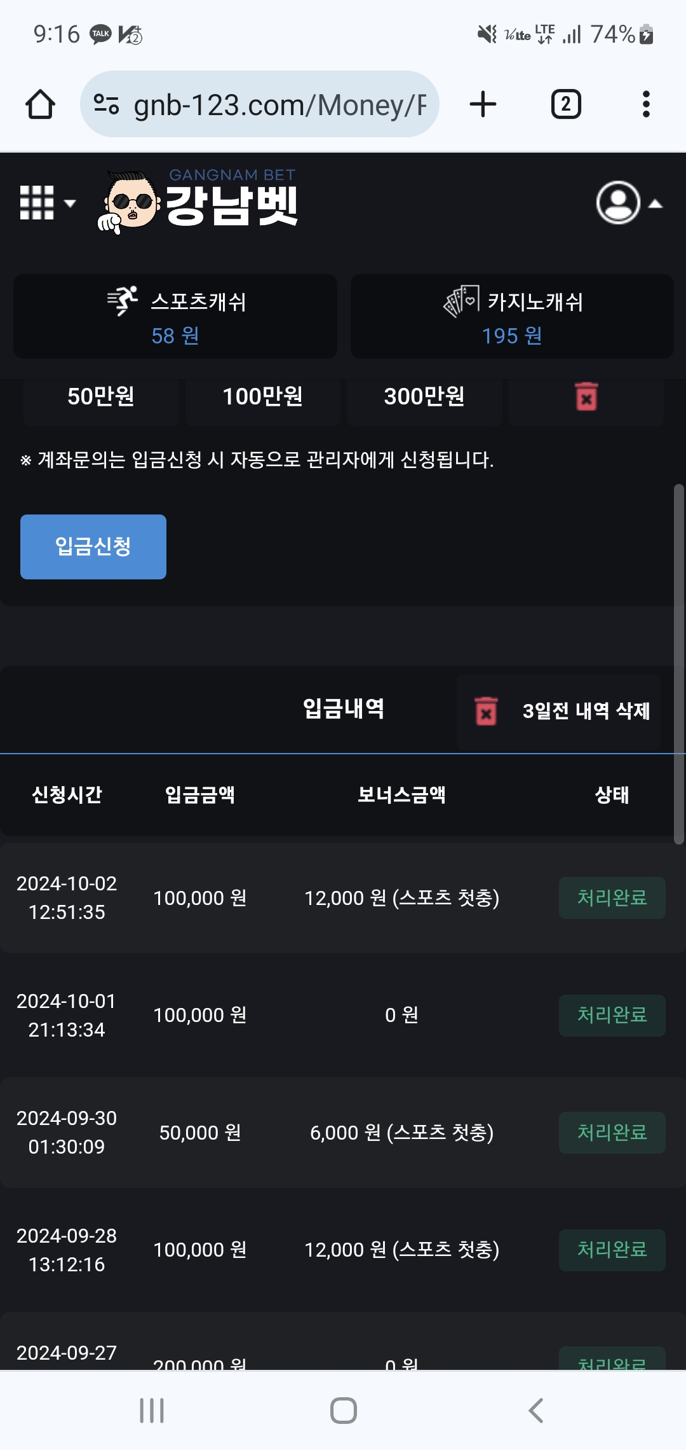Expand the user profile dropdown
The width and height of the screenshot is (686, 1450).
pyautogui.click(x=629, y=203)
